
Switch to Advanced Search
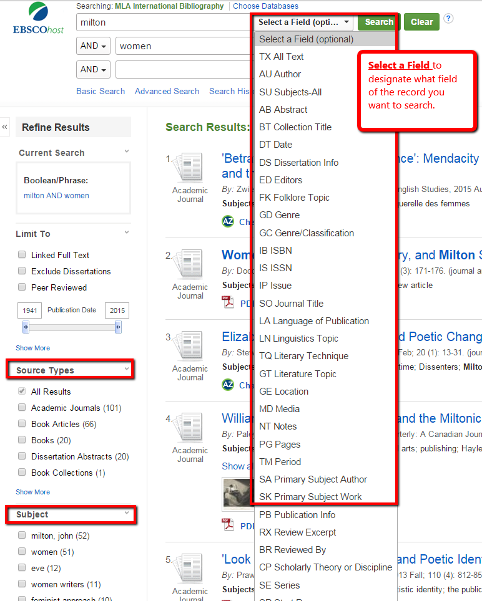(x=167, y=91)
